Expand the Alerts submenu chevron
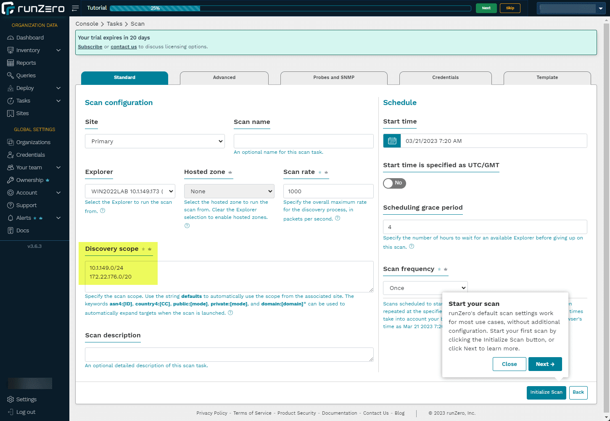Image resolution: width=610 pixels, height=421 pixels. (58, 218)
